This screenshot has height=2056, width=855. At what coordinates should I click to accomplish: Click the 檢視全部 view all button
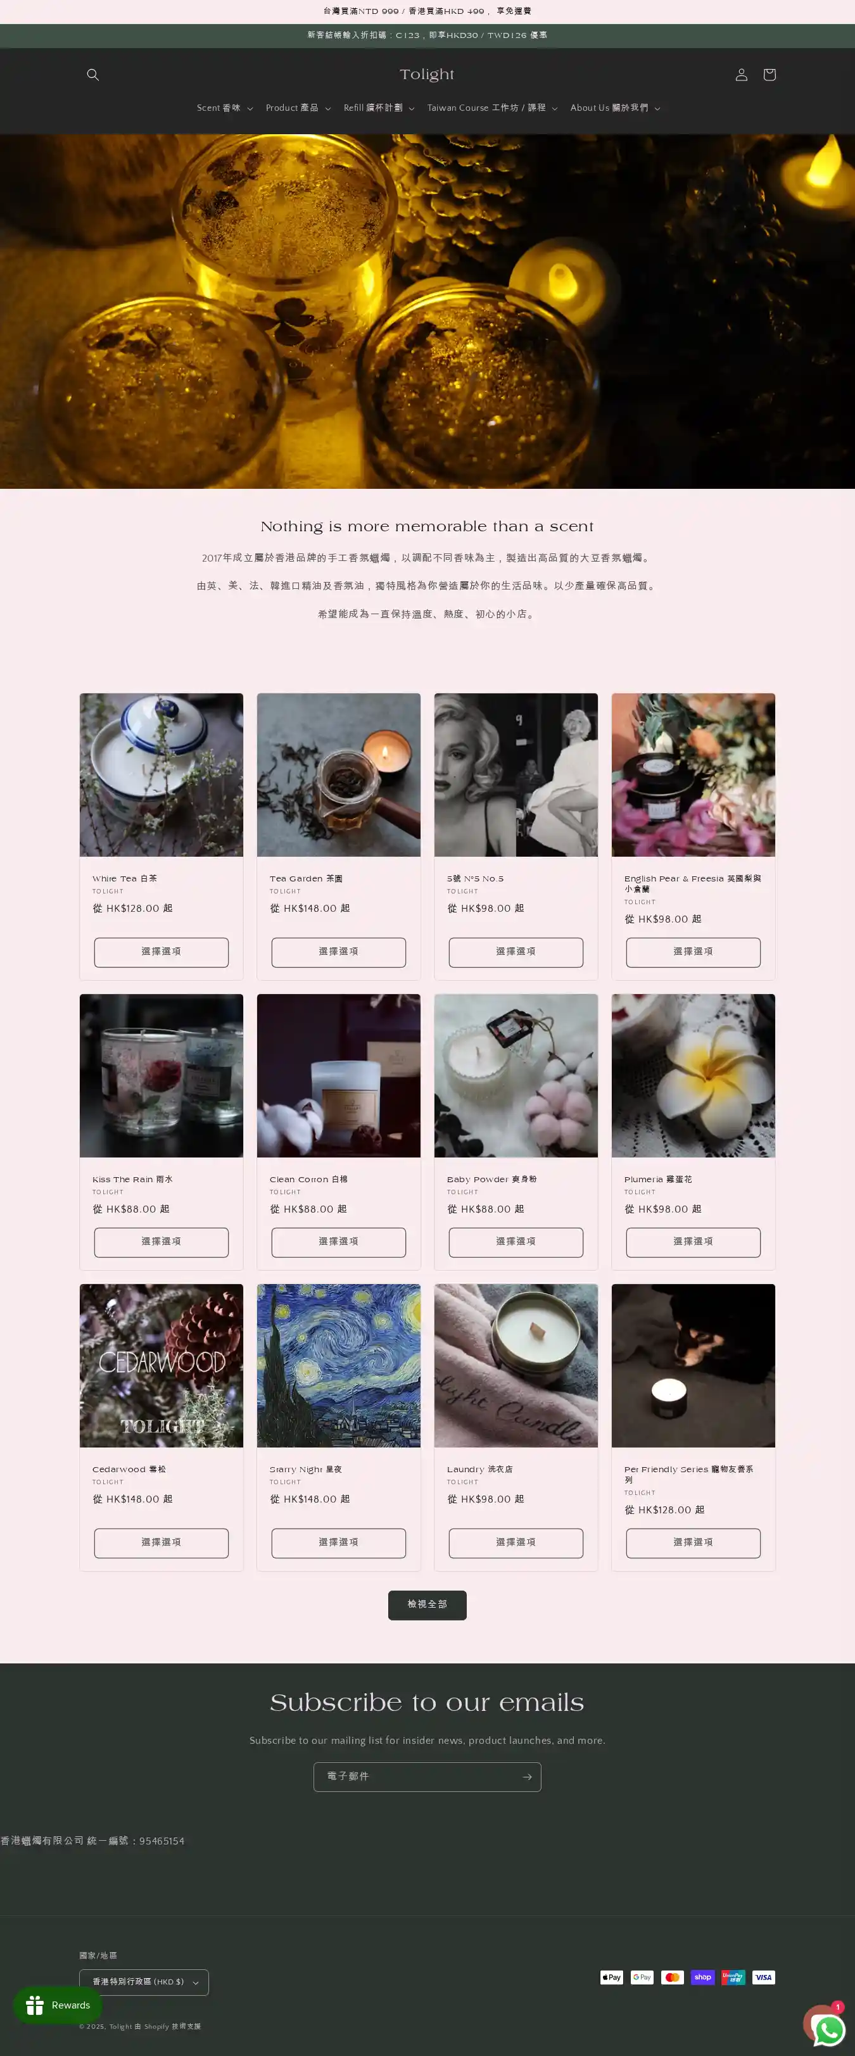coord(427,1605)
